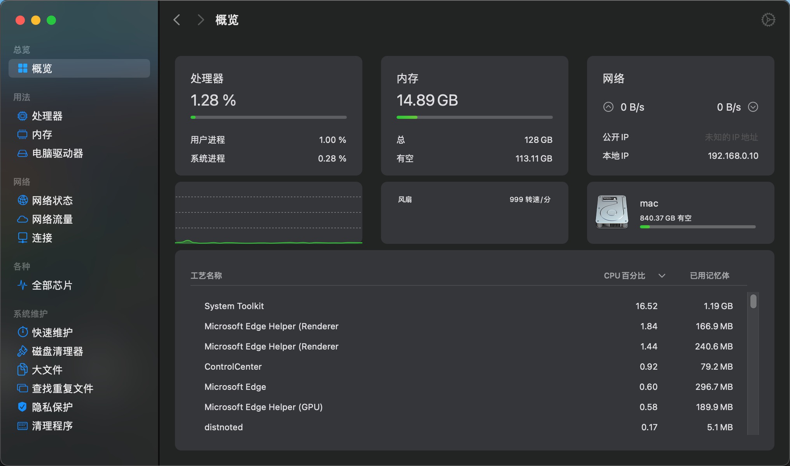Image resolution: width=790 pixels, height=466 pixels.
Task: Select Microsoft Edge Helper (GPU) row
Action: [468, 407]
